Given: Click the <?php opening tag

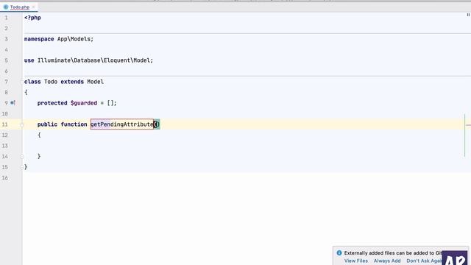Looking at the screenshot, I should coord(32,18).
